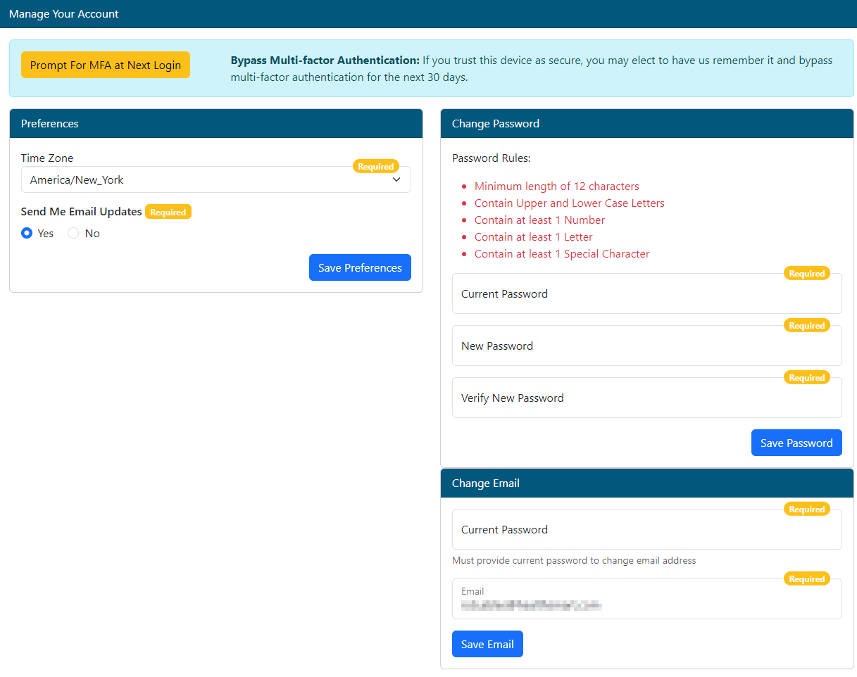
Task: Click Required badge on Time Zone
Action: coord(376,167)
